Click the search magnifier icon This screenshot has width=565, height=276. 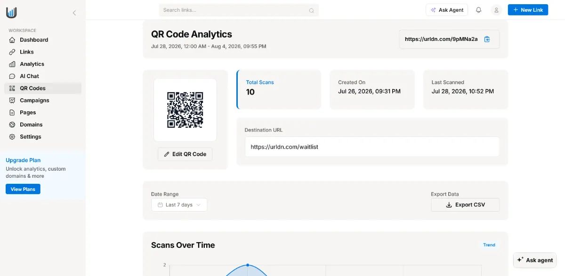coord(311,10)
